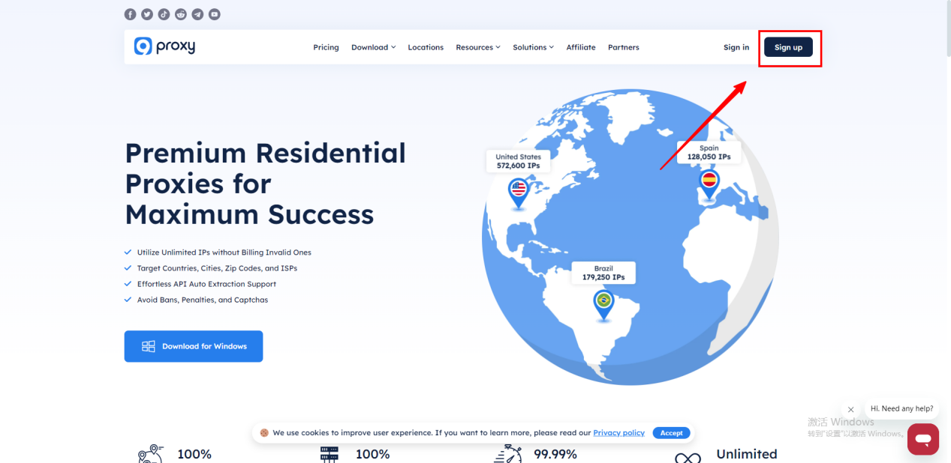This screenshot has width=951, height=463.
Task: Open the Affiliate nav item
Action: pyautogui.click(x=581, y=47)
